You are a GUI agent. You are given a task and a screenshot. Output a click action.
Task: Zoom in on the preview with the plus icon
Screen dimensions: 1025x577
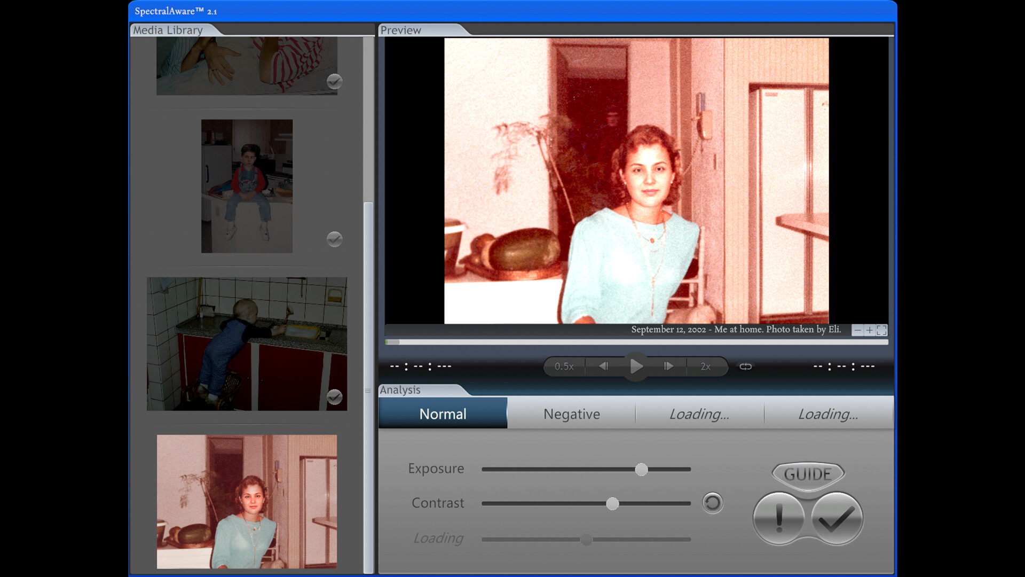(x=869, y=330)
